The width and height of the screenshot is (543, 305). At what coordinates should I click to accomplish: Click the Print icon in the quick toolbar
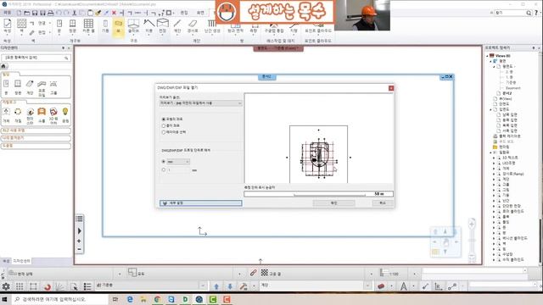coord(51,13)
